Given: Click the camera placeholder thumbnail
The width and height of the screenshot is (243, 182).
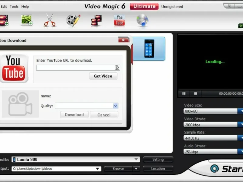Looking at the screenshot, I should click(x=20, y=104).
